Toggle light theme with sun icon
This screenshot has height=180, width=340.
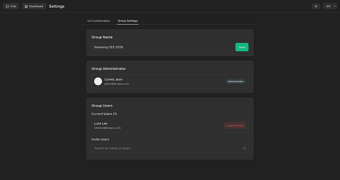click(x=316, y=6)
